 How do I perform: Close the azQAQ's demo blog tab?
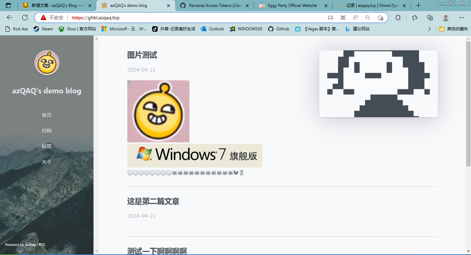(169, 6)
